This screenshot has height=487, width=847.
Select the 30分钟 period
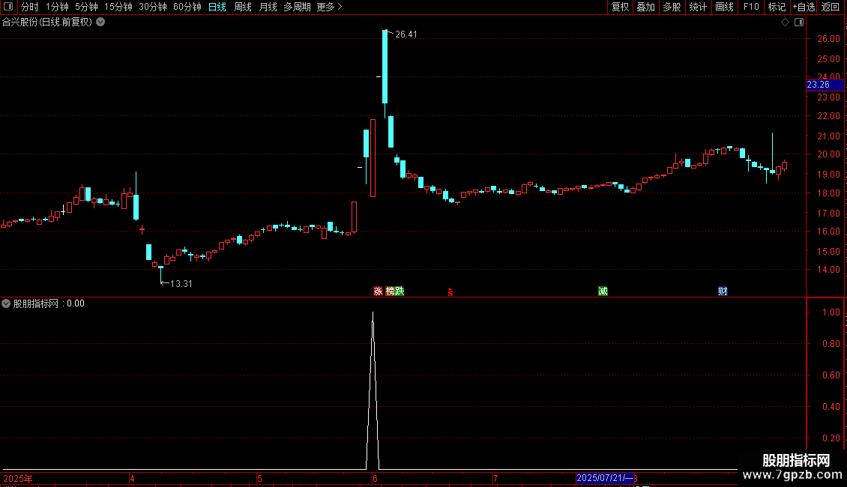coord(153,7)
